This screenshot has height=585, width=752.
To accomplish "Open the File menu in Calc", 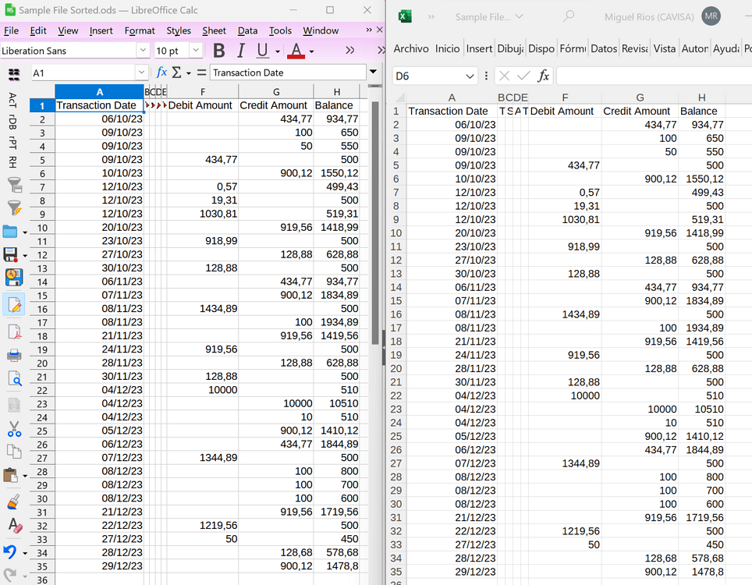I will click(x=11, y=30).
